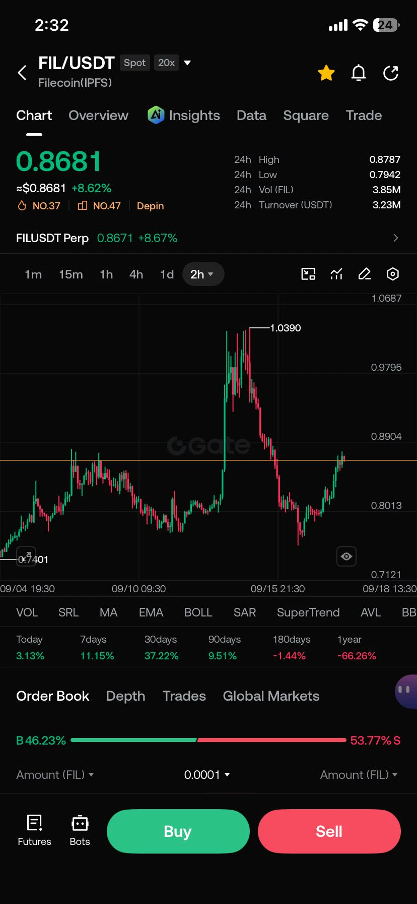Screen dimensions: 417x904
Task: Tap the NO.47 ranking badge
Action: [99, 206]
